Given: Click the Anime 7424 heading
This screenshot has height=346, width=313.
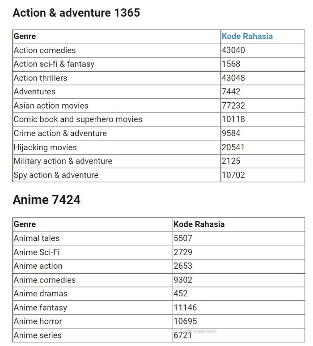Looking at the screenshot, I should pos(47,199).
